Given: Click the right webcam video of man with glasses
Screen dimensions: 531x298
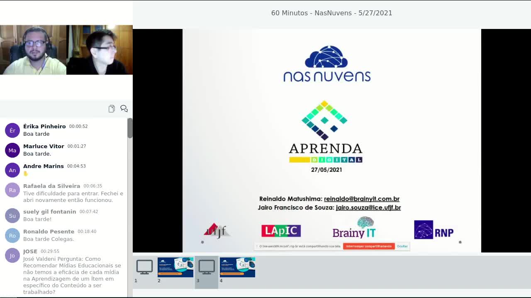Looking at the screenshot, I should (100, 50).
